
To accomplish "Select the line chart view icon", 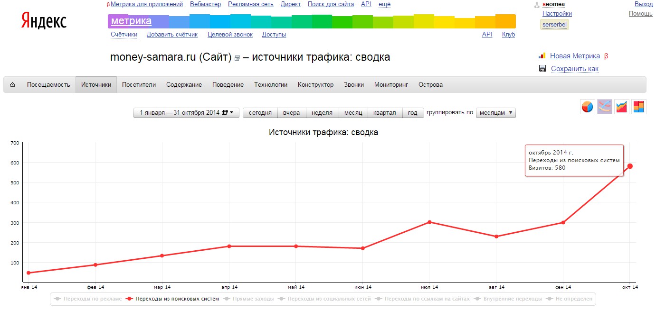I will pyautogui.click(x=605, y=107).
